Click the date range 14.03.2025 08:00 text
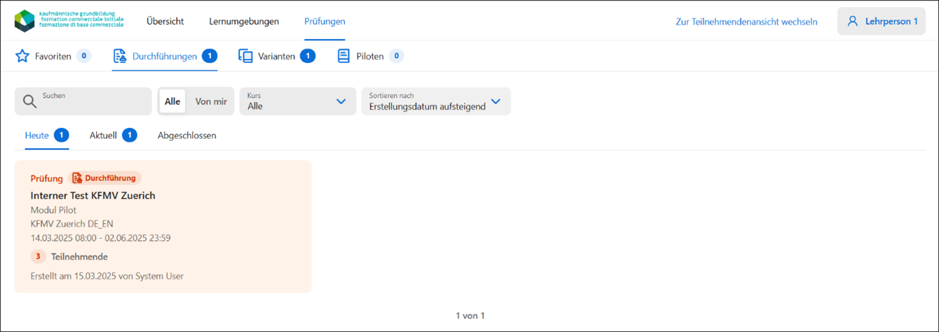 click(100, 238)
